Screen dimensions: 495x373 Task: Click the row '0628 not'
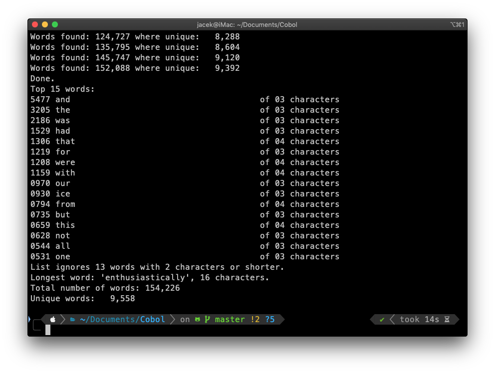185,235
